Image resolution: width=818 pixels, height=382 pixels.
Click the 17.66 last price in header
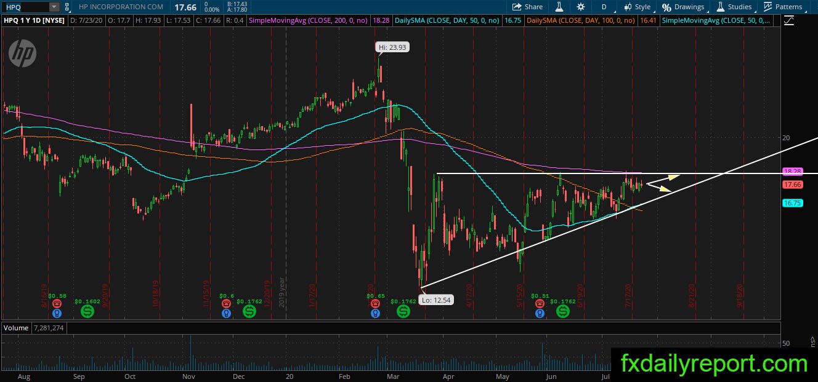(x=185, y=7)
